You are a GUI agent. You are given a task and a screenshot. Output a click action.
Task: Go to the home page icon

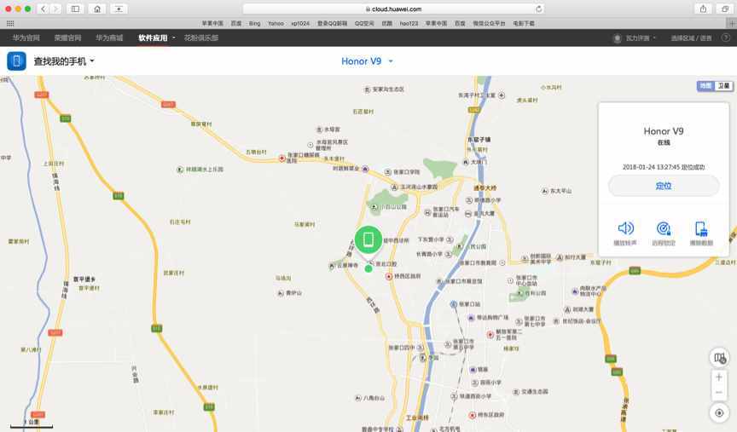pos(97,9)
